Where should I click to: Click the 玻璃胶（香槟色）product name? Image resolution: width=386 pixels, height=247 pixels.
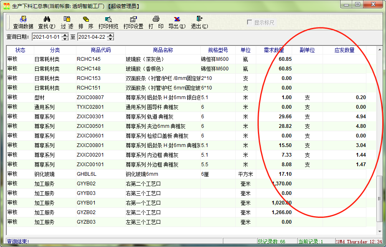pos(145,69)
